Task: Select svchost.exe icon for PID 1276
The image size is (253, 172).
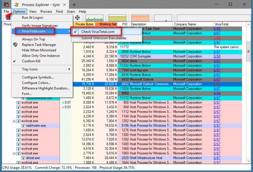Action: click(x=19, y=130)
